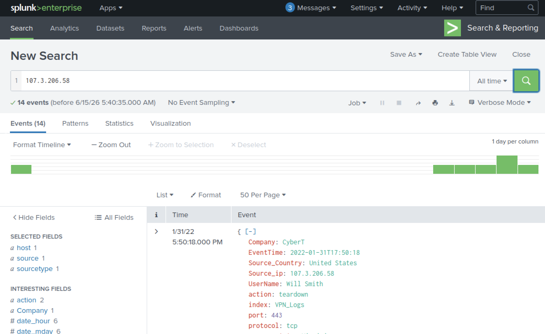This screenshot has width=545, height=334.
Task: Click the Close button
Action: 521,54
